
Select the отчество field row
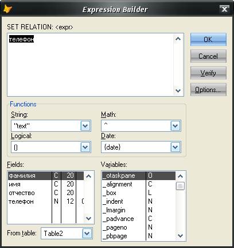coord(46,193)
